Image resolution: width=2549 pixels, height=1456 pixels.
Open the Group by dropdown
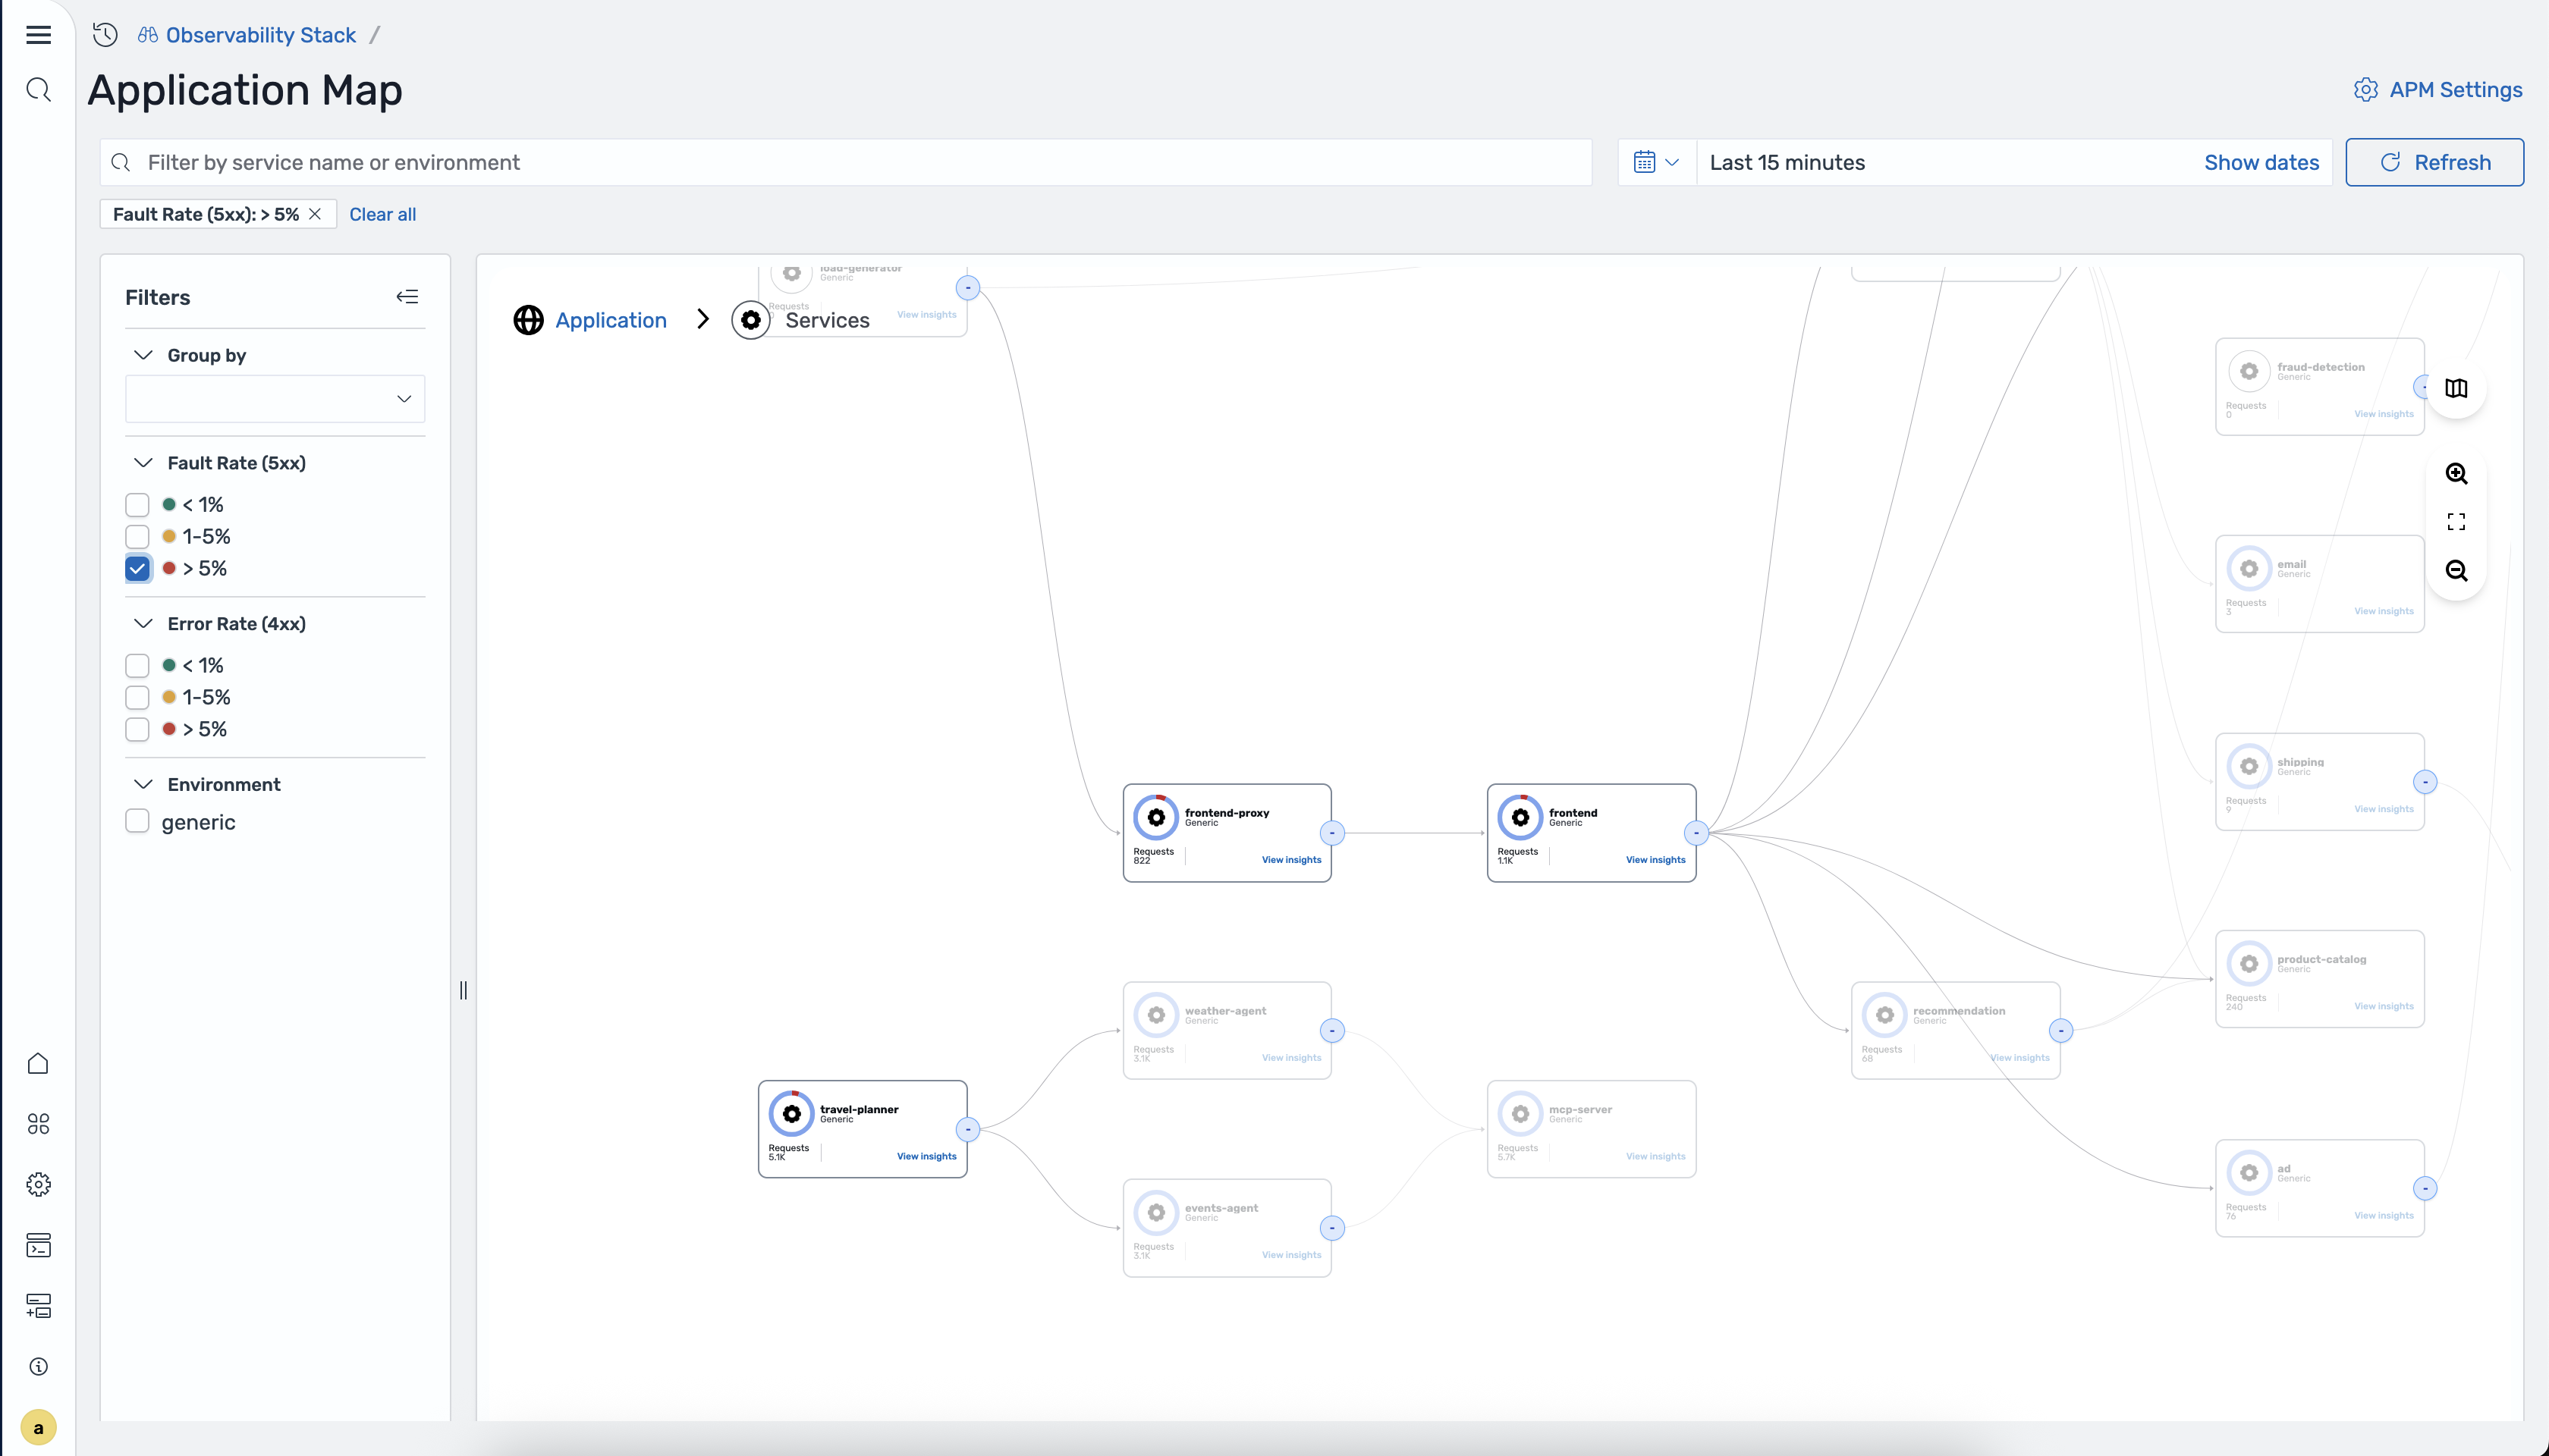(275, 398)
